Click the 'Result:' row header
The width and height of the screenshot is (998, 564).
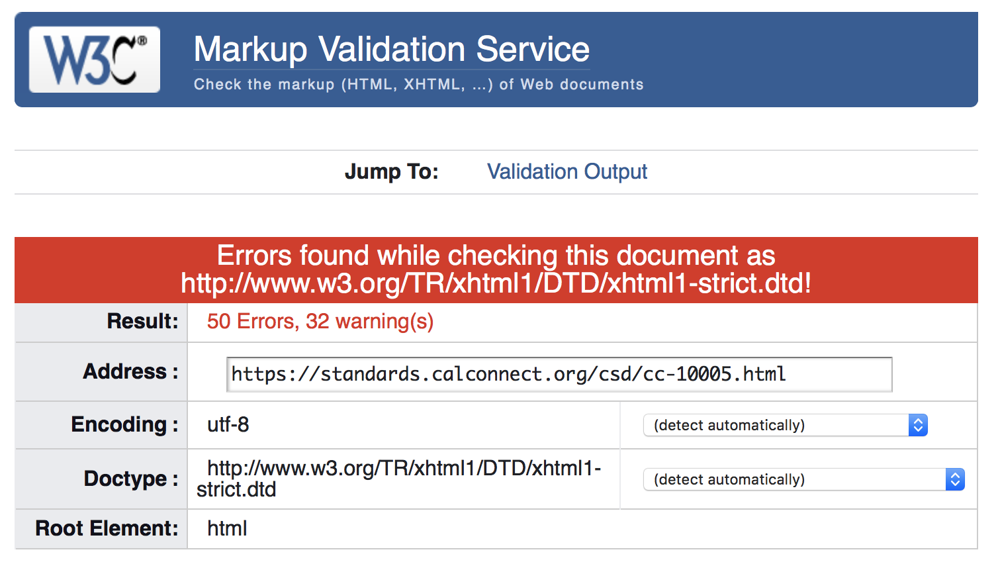click(142, 322)
